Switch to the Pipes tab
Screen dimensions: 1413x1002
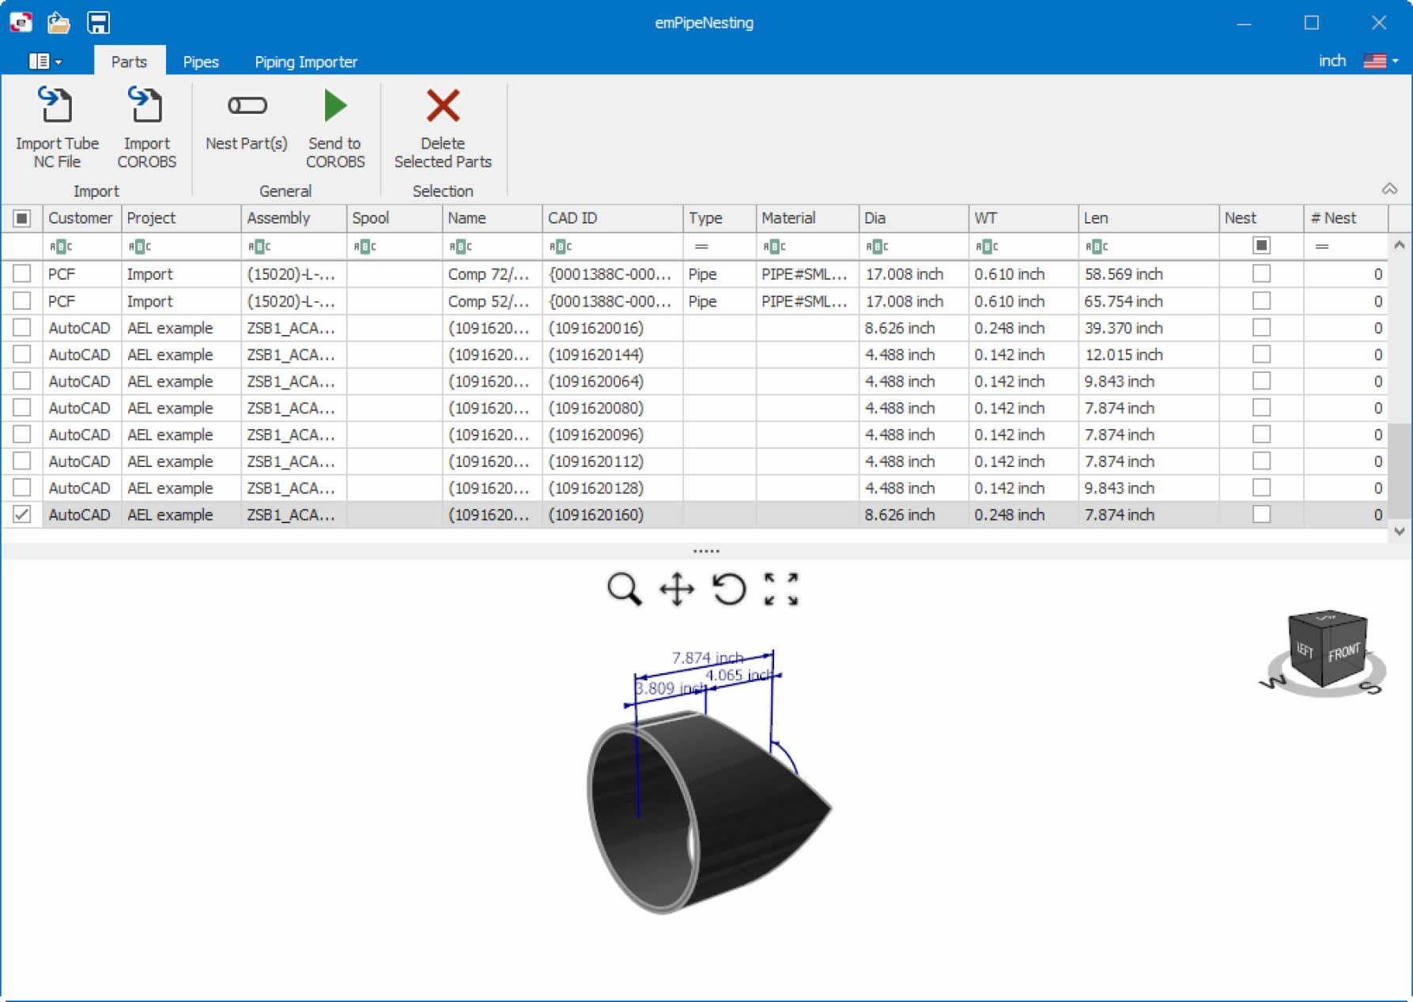(x=201, y=62)
